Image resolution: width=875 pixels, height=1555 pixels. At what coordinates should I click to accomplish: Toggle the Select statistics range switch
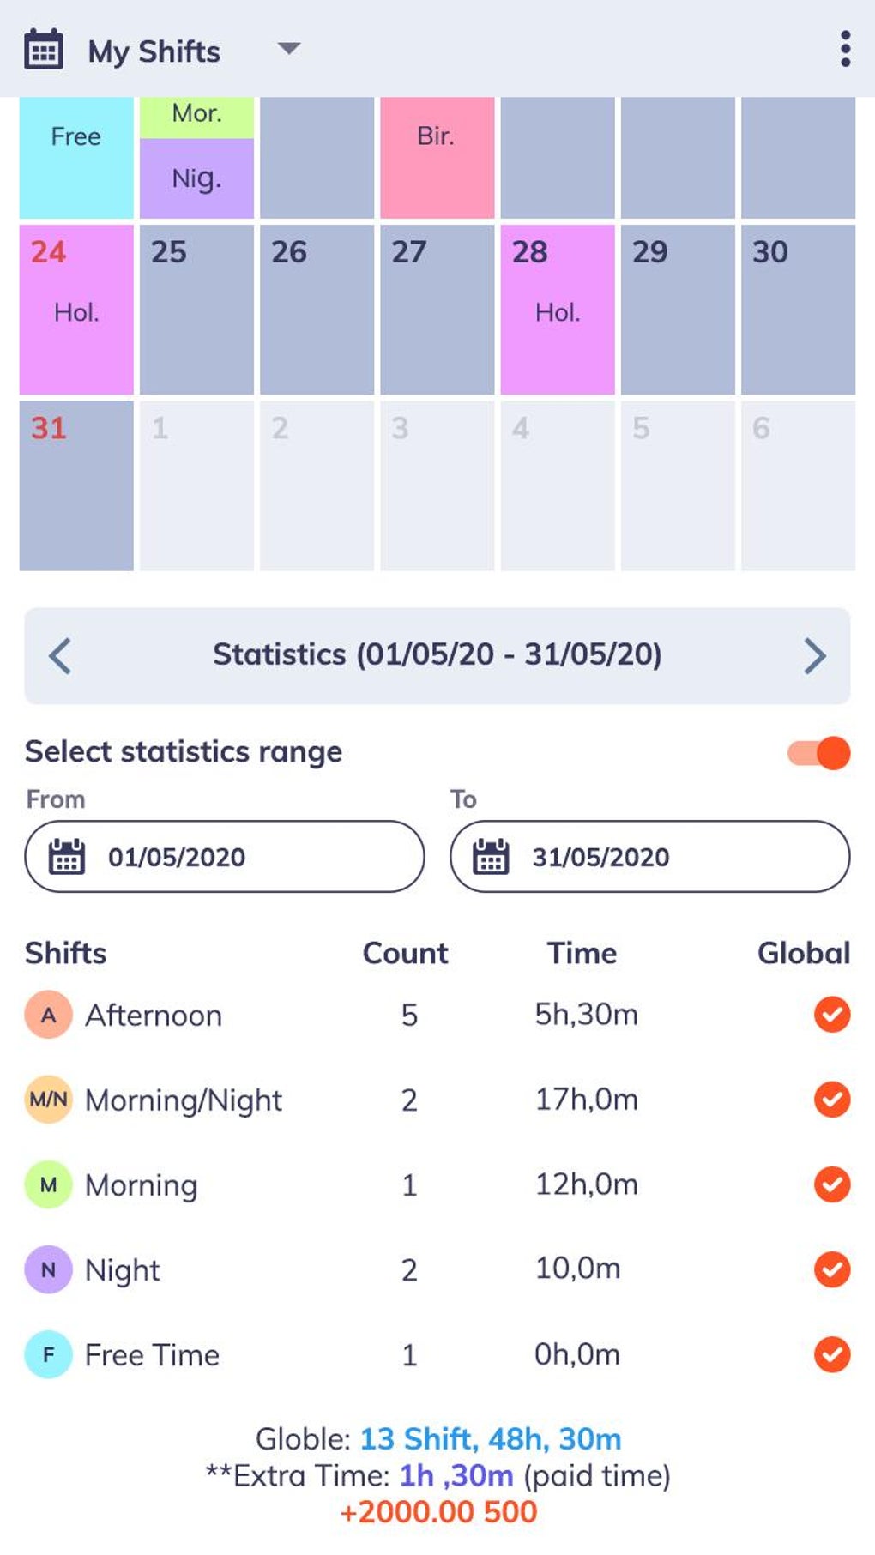pyautogui.click(x=819, y=753)
